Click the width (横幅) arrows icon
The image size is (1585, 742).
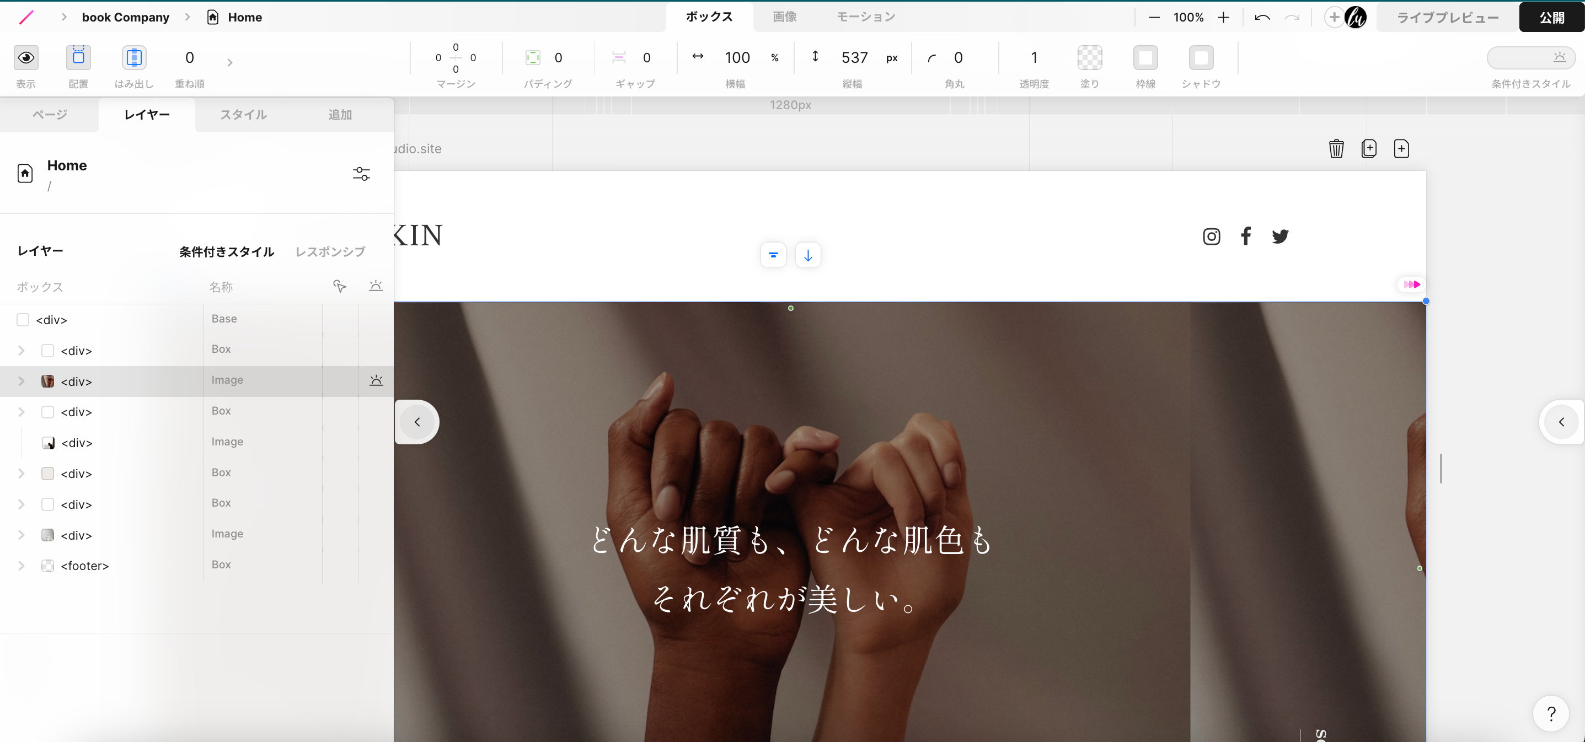[x=698, y=57]
